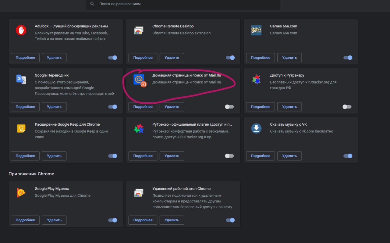Image resolution: width=390 pixels, height=243 pixels.
Task: Click the Удаленный рабочий стол Chrome icon
Action: (x=139, y=193)
